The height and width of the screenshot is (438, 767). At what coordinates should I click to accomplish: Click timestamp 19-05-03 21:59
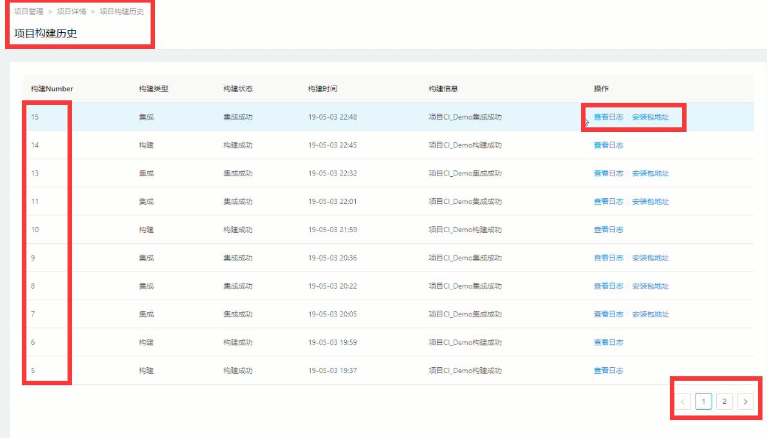333,230
